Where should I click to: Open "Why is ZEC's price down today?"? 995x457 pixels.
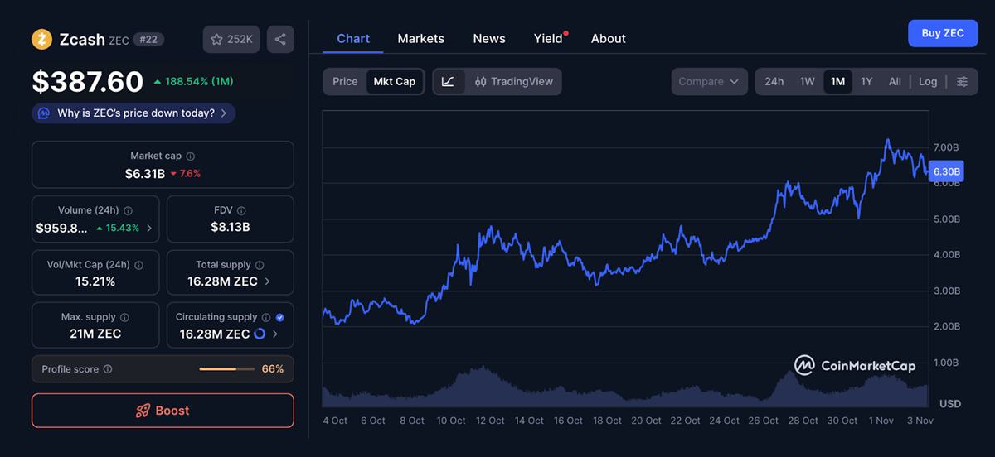[x=133, y=113]
